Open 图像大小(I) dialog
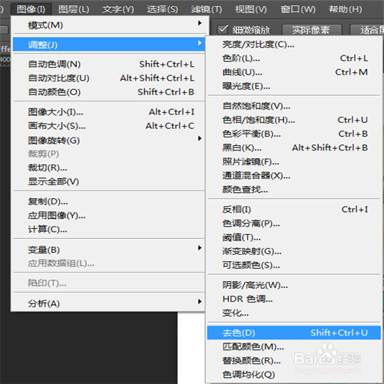The height and width of the screenshot is (384, 384). coord(109,112)
